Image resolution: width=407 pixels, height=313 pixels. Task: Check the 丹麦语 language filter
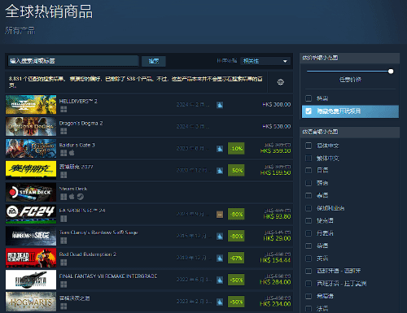coord(309,233)
